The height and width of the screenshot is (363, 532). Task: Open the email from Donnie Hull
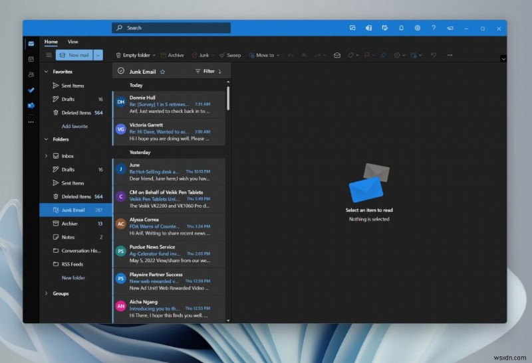click(169, 104)
